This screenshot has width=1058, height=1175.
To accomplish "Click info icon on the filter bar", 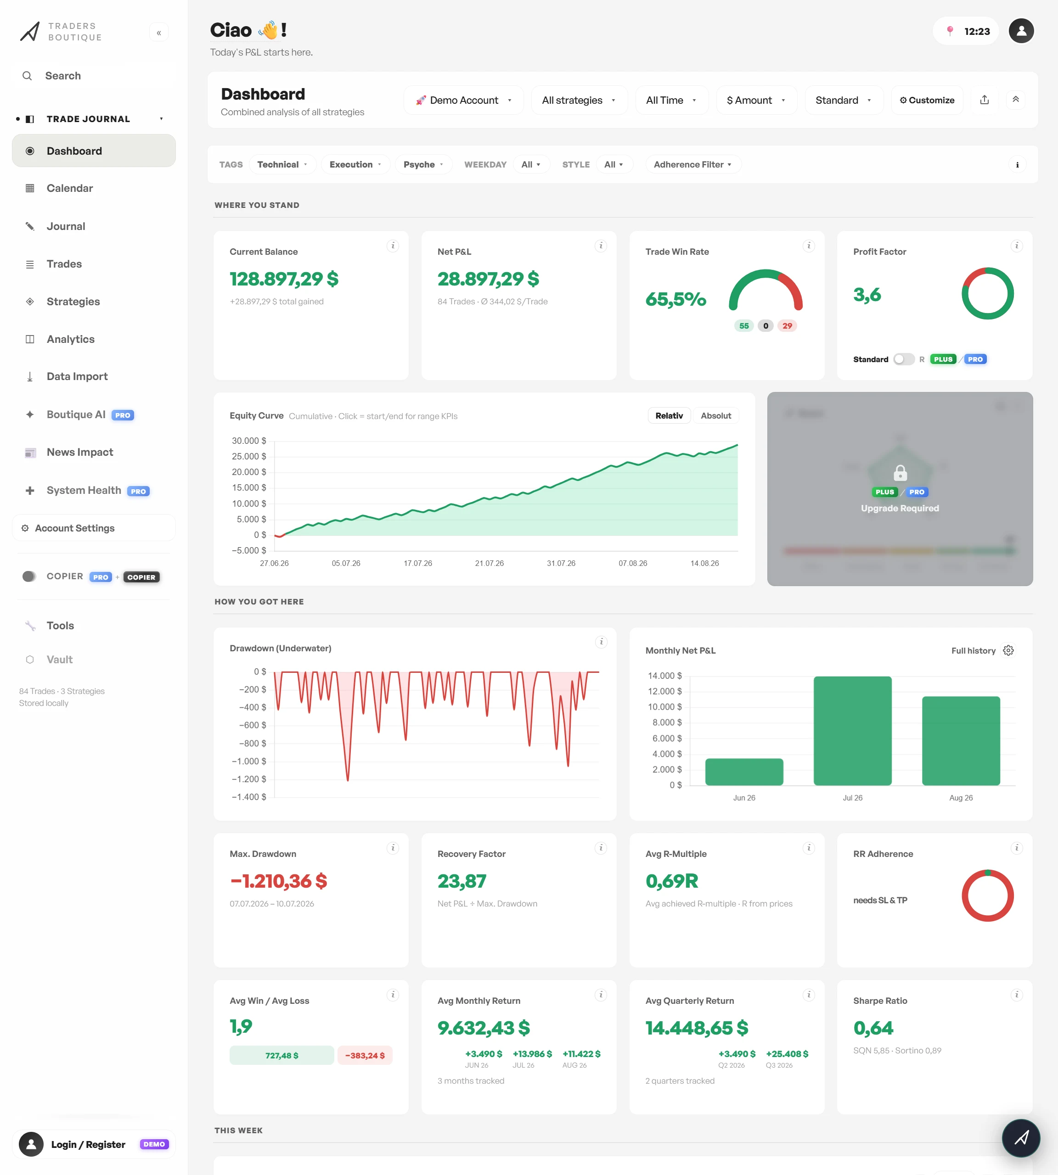I will pos(1017,165).
